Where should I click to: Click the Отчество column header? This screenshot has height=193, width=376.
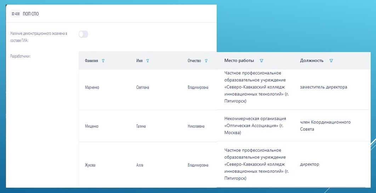[194, 61]
